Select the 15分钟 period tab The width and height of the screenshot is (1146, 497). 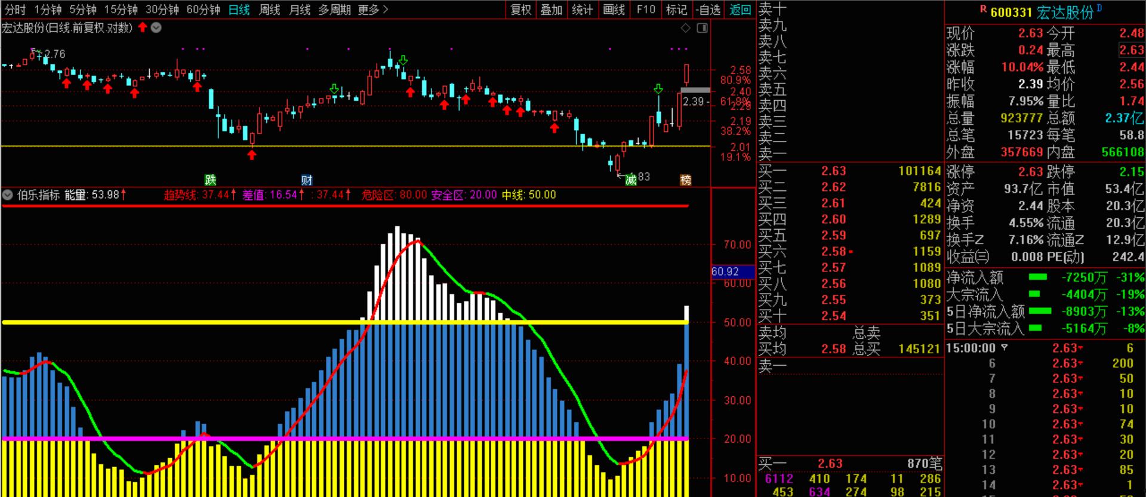[x=121, y=10]
